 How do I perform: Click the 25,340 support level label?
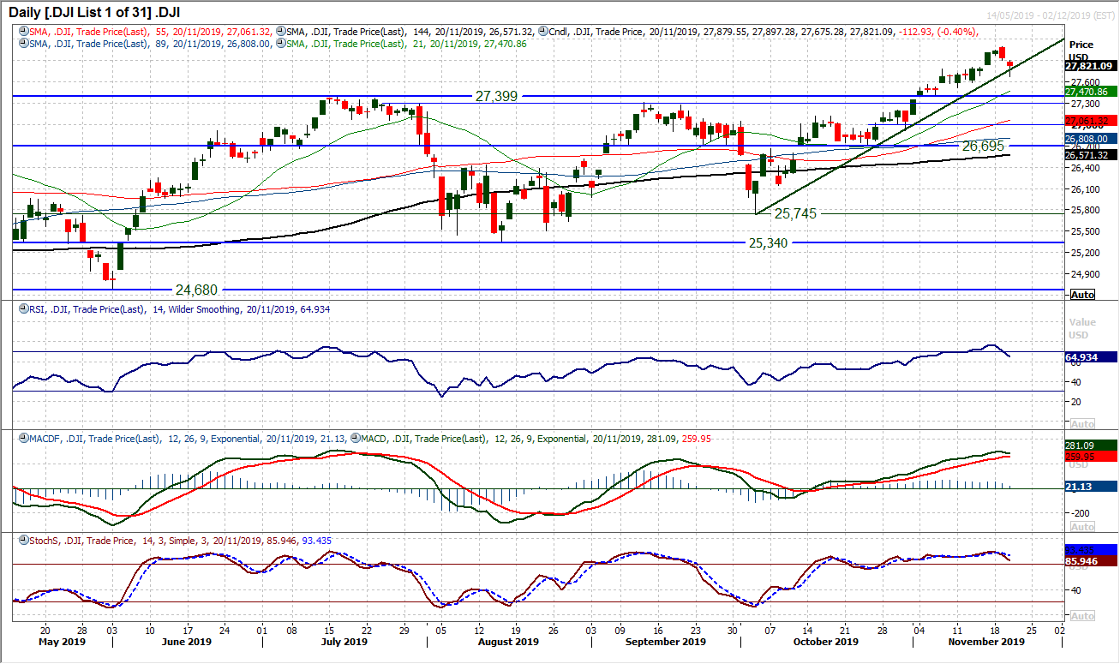pyautogui.click(x=768, y=243)
